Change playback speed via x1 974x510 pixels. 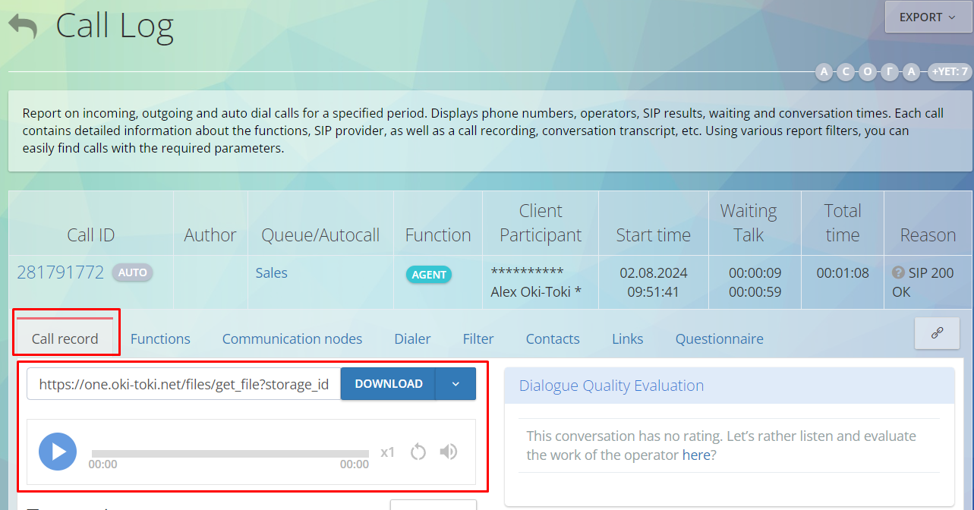coord(387,452)
